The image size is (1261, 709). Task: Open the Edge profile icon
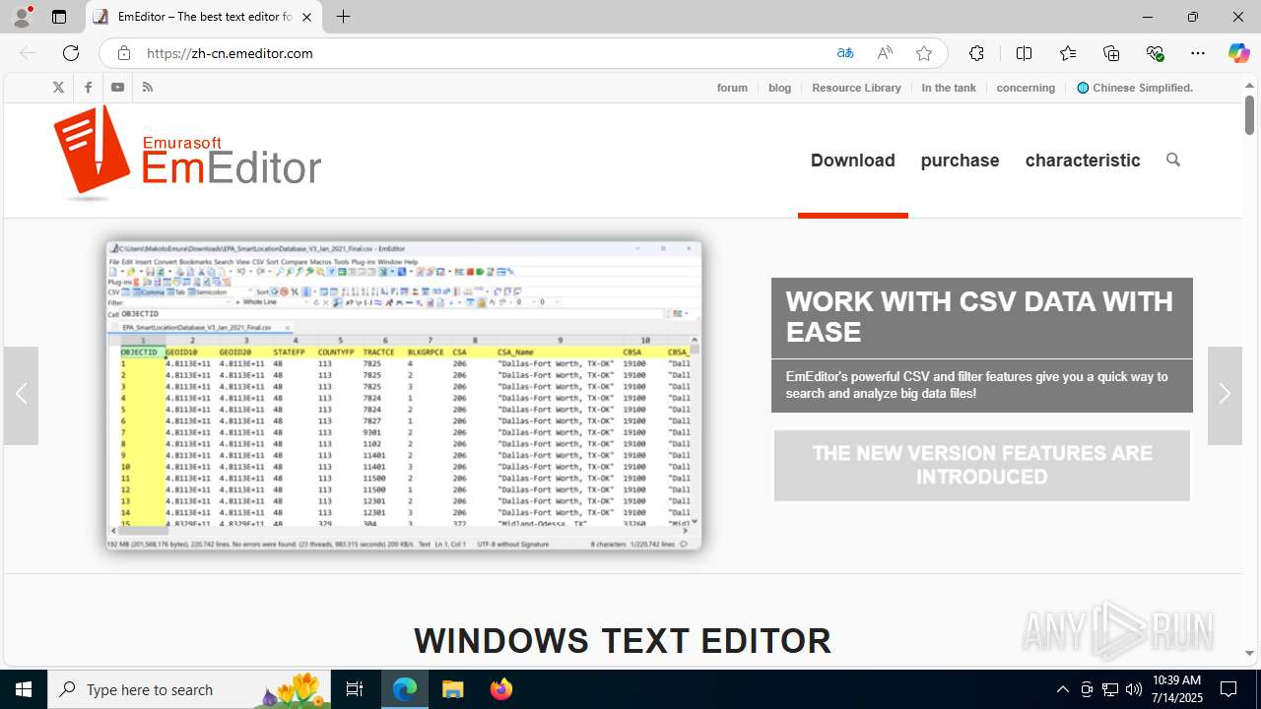coord(22,17)
